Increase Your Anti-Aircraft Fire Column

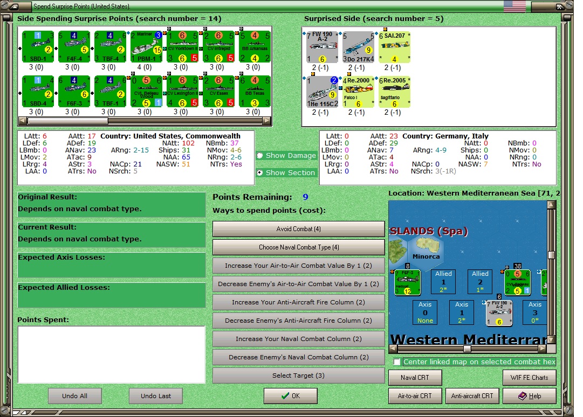[299, 302]
